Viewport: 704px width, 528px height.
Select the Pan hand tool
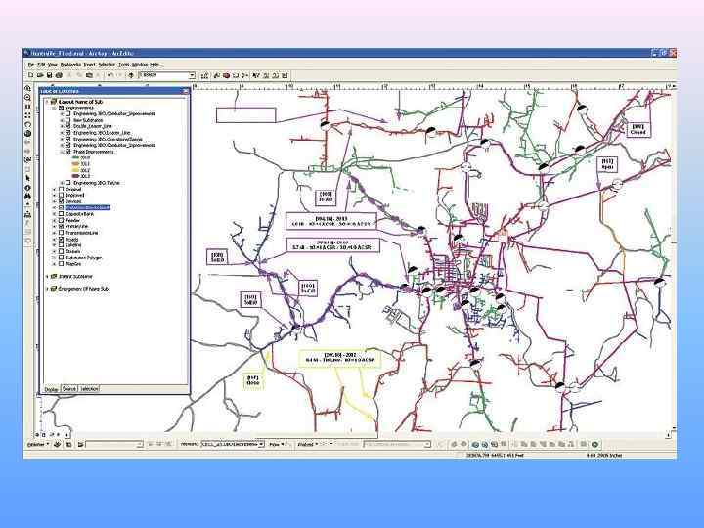(x=27, y=125)
